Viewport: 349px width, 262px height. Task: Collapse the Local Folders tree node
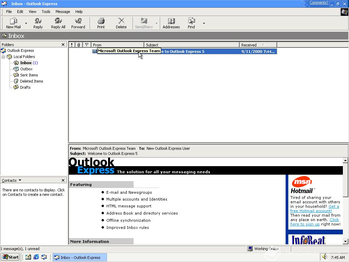[x=3, y=57]
